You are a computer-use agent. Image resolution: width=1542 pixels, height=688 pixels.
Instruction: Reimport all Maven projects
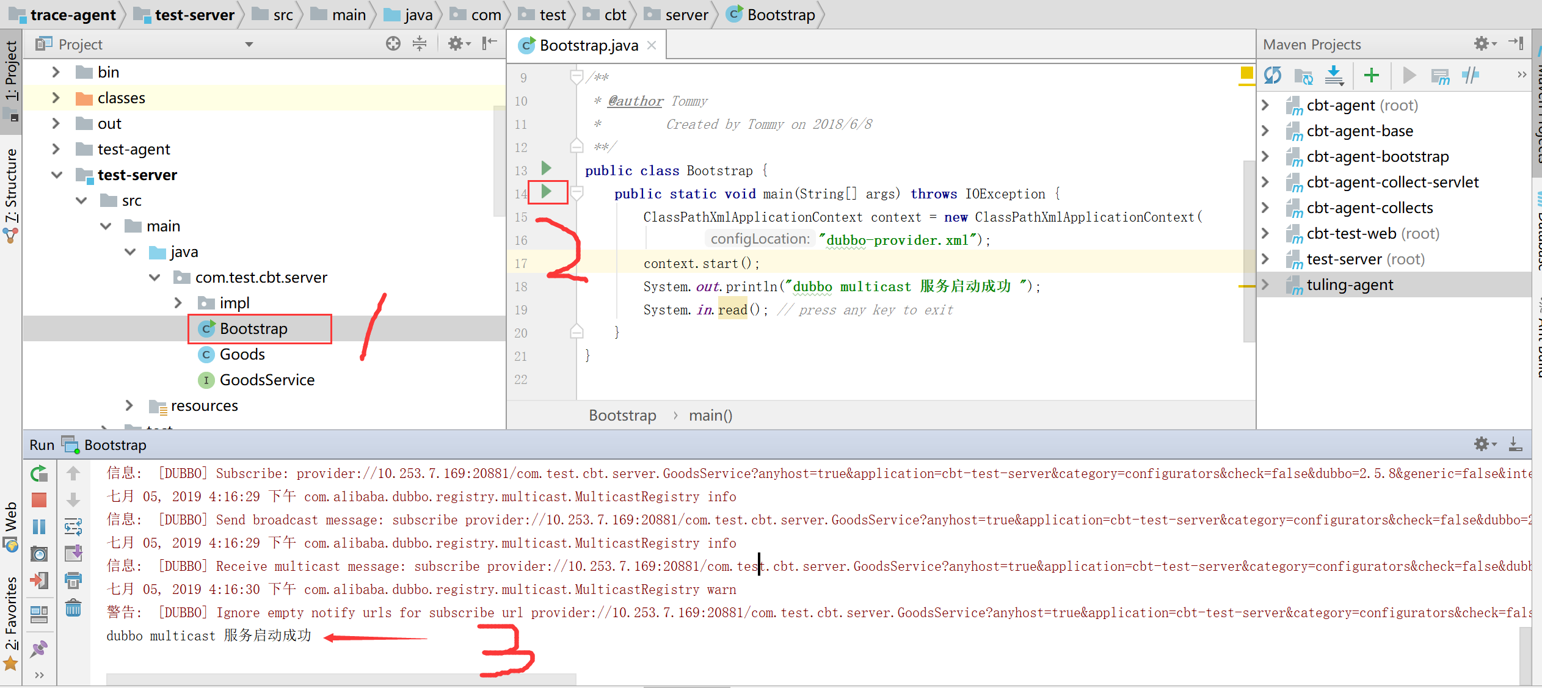(1273, 76)
